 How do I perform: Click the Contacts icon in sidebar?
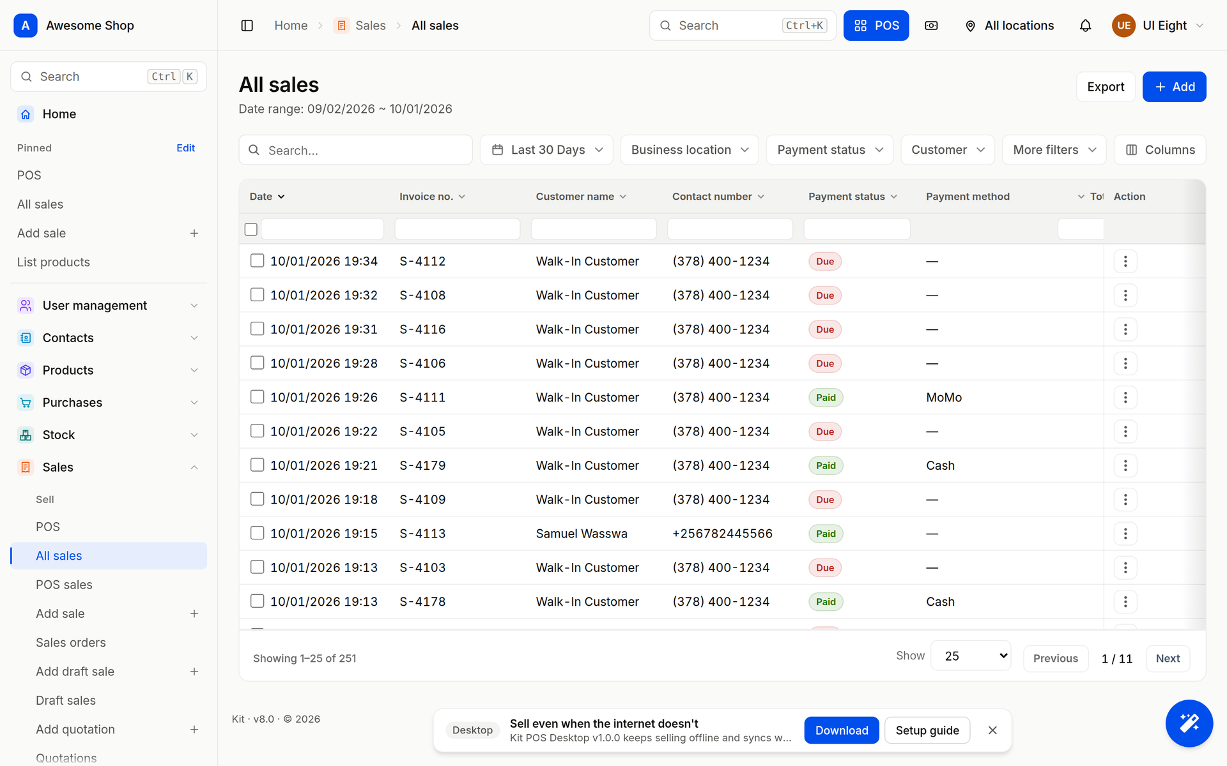click(26, 338)
